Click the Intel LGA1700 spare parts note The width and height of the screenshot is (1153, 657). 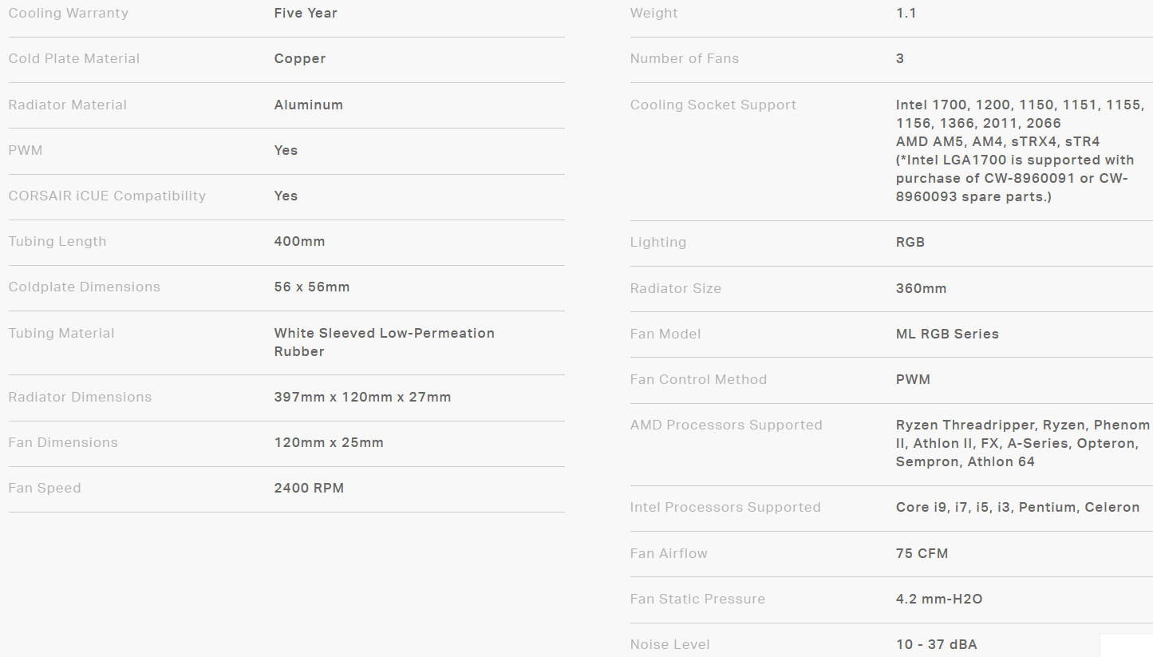(x=1014, y=178)
